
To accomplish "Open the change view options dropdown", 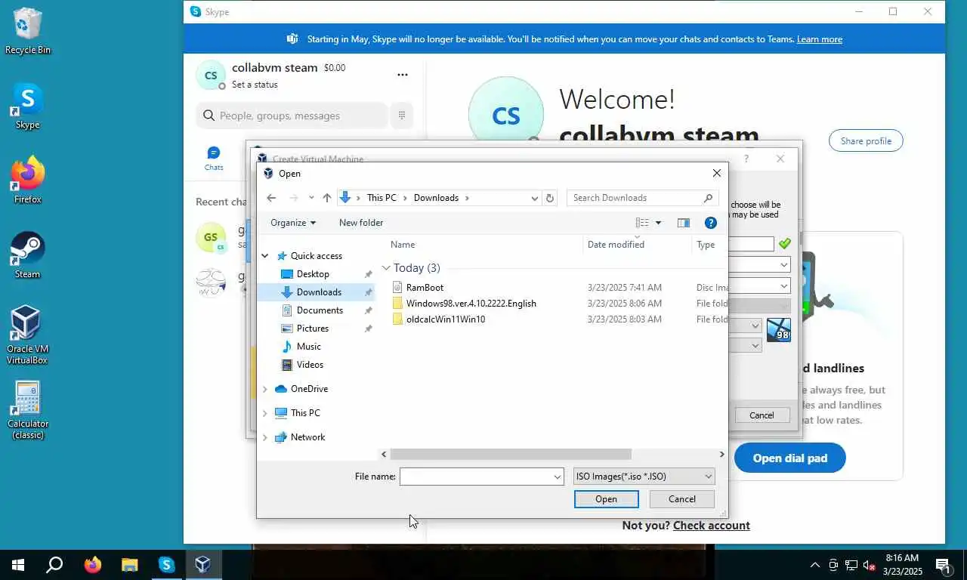I will click(658, 223).
